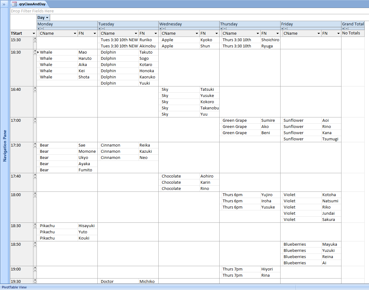Click the minus collapser for the 16:30 row

(35, 54)
